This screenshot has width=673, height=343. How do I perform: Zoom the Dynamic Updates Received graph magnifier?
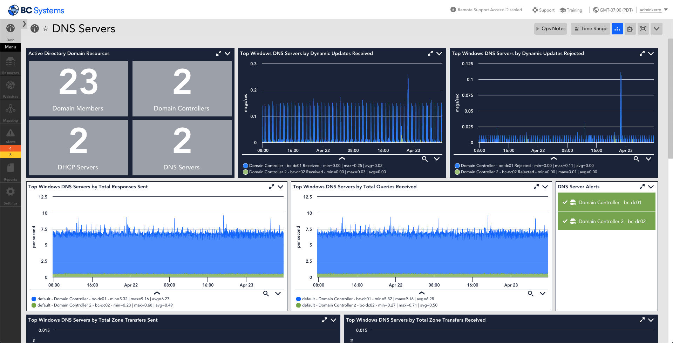click(425, 159)
